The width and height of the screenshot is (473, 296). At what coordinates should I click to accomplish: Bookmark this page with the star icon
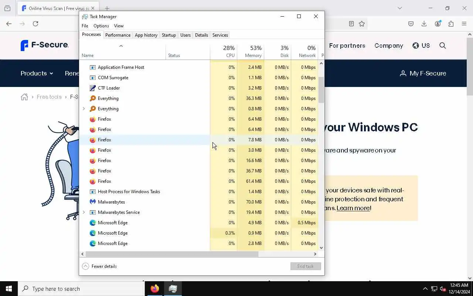point(362,24)
